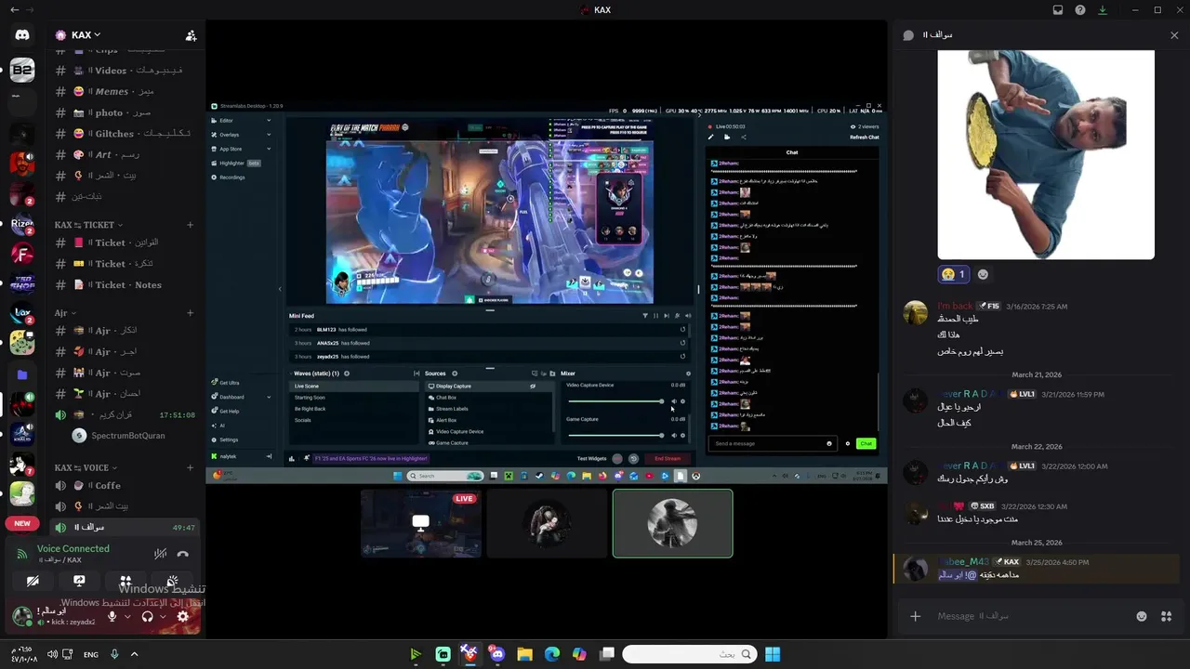Viewport: 1190px width, 669px height.
Task: Deafen with the headphones icon
Action: 147,616
